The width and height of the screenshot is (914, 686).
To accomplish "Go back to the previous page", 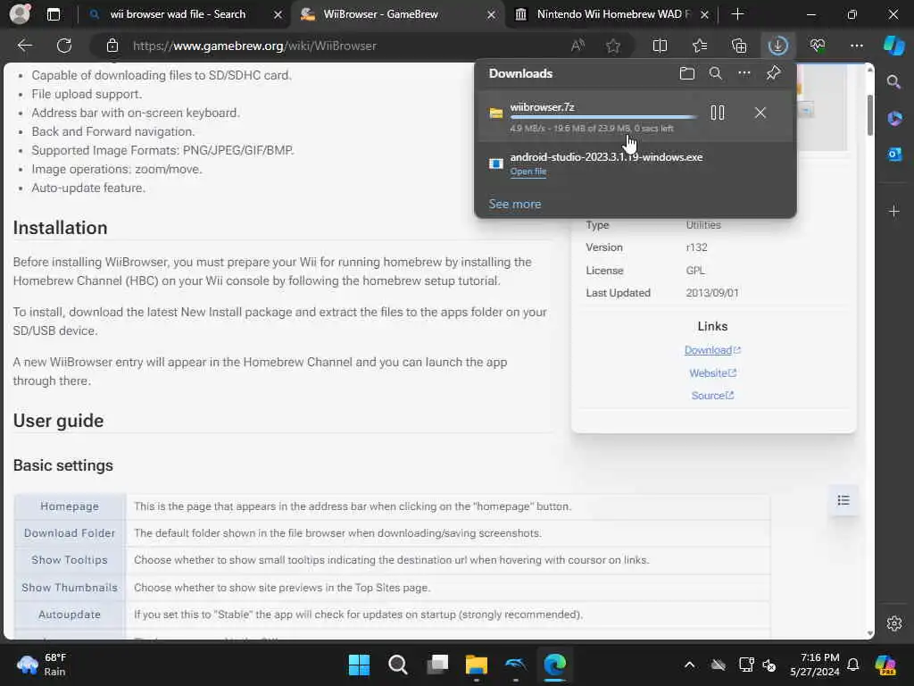I will pos(24,46).
